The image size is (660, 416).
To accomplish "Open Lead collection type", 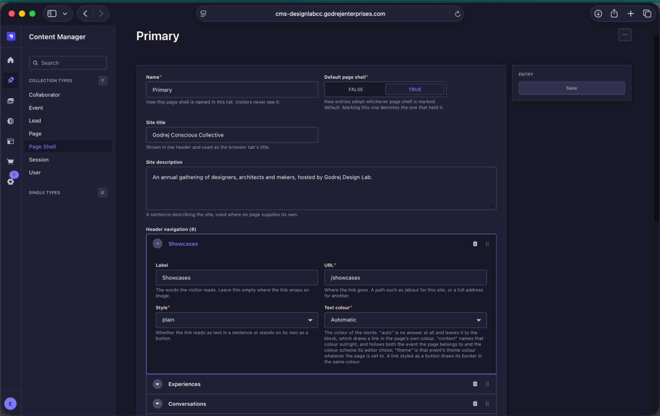I will click(35, 121).
